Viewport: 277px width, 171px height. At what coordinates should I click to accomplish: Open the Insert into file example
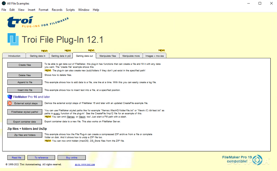click(x=25, y=90)
